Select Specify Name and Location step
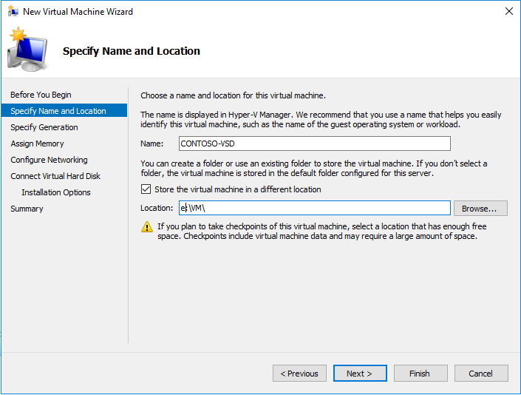This screenshot has width=521, height=395. pyautogui.click(x=58, y=111)
